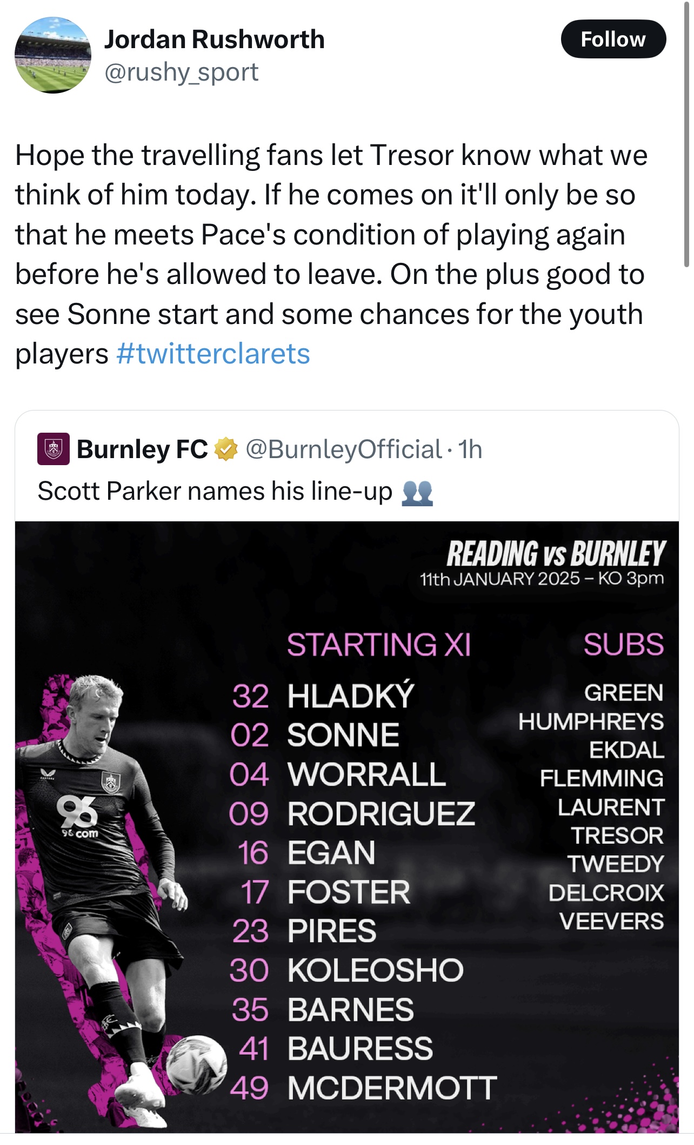
Task: Tap TRESOR in the subs list
Action: click(617, 836)
